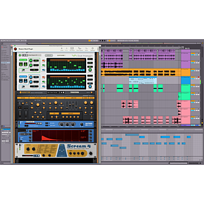Click Undo in Reason Rack Plugin toolbar
Image resolution: width=204 pixels, height=204 pixels.
point(62,49)
